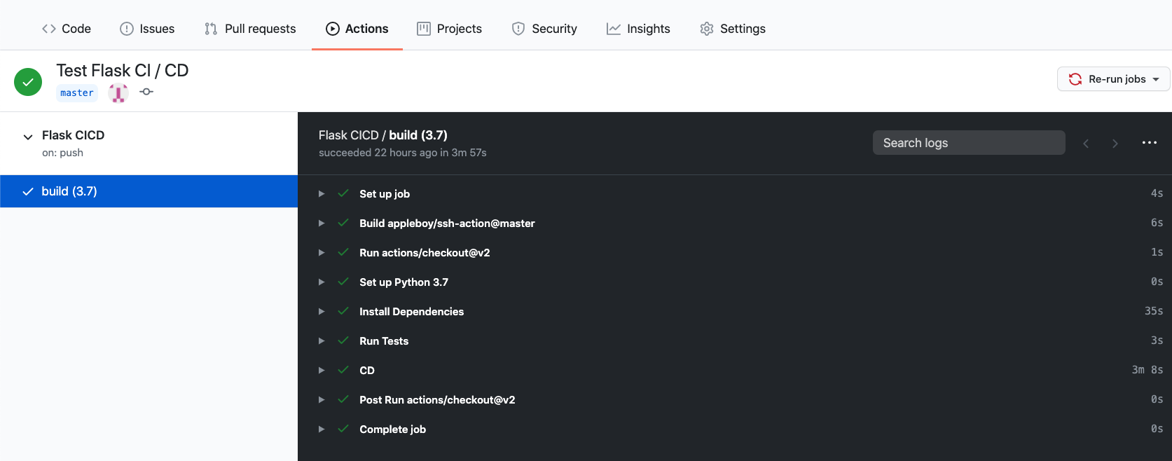
Task: Select the build (3.7) job
Action: (x=149, y=191)
